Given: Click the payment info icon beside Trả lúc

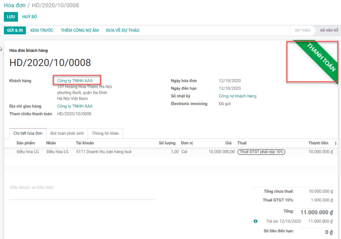Looking at the screenshot, I should point(256,221).
